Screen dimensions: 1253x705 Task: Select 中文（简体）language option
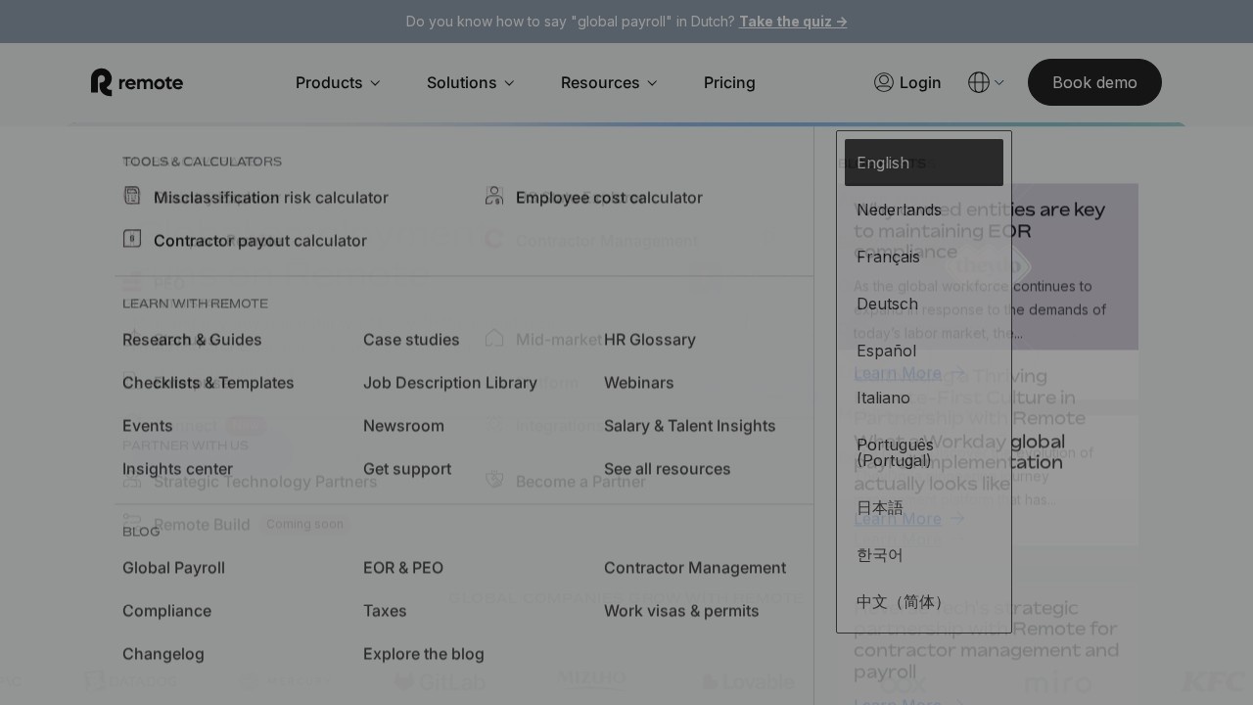pyautogui.click(x=924, y=601)
